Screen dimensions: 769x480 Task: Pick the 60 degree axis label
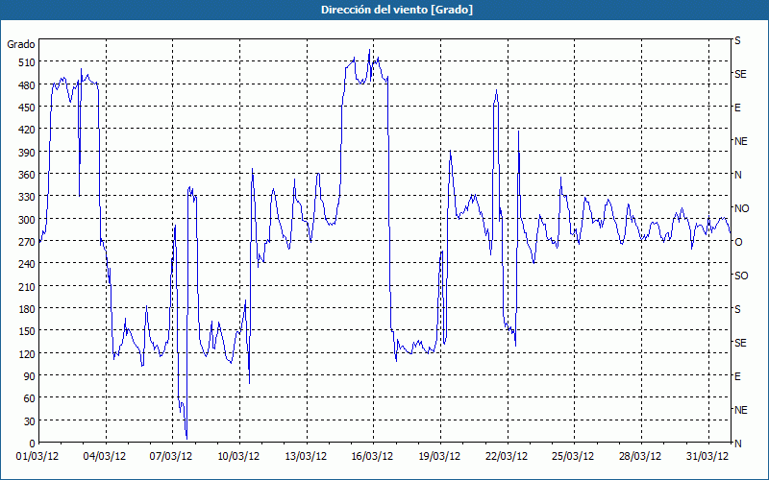30,398
